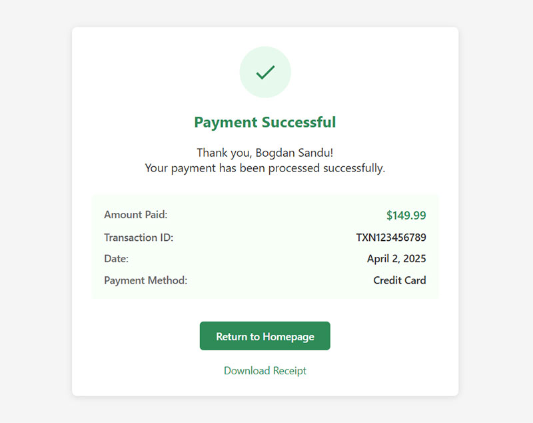Select the transaction ID TXN123456789
Screen dimensions: 533x423
pos(391,238)
